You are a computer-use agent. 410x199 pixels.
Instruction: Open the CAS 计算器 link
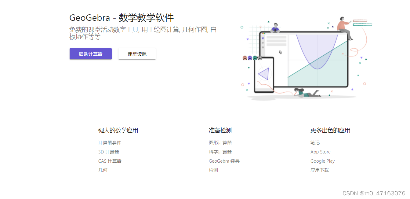click(x=110, y=161)
